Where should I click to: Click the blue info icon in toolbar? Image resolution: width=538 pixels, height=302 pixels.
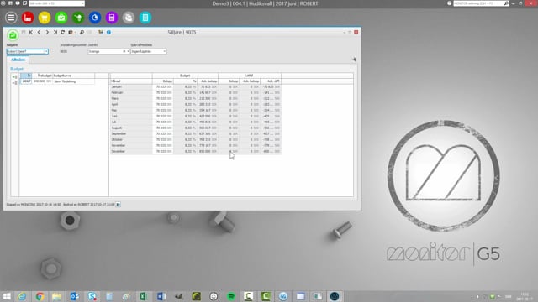108,32
